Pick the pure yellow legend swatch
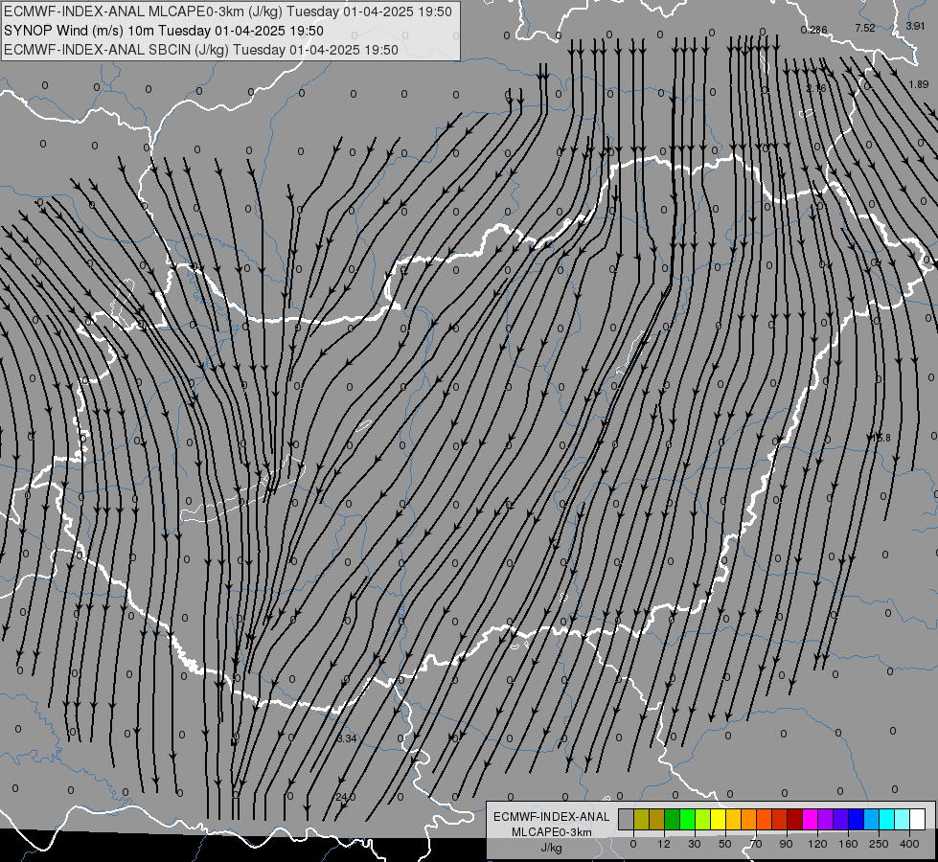Image resolution: width=938 pixels, height=862 pixels. click(719, 819)
